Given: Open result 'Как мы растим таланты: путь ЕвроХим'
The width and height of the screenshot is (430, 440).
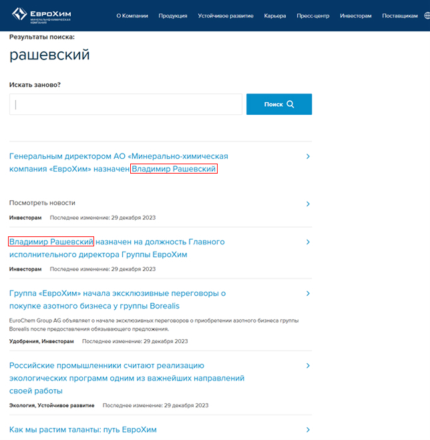Looking at the screenshot, I should [x=83, y=429].
